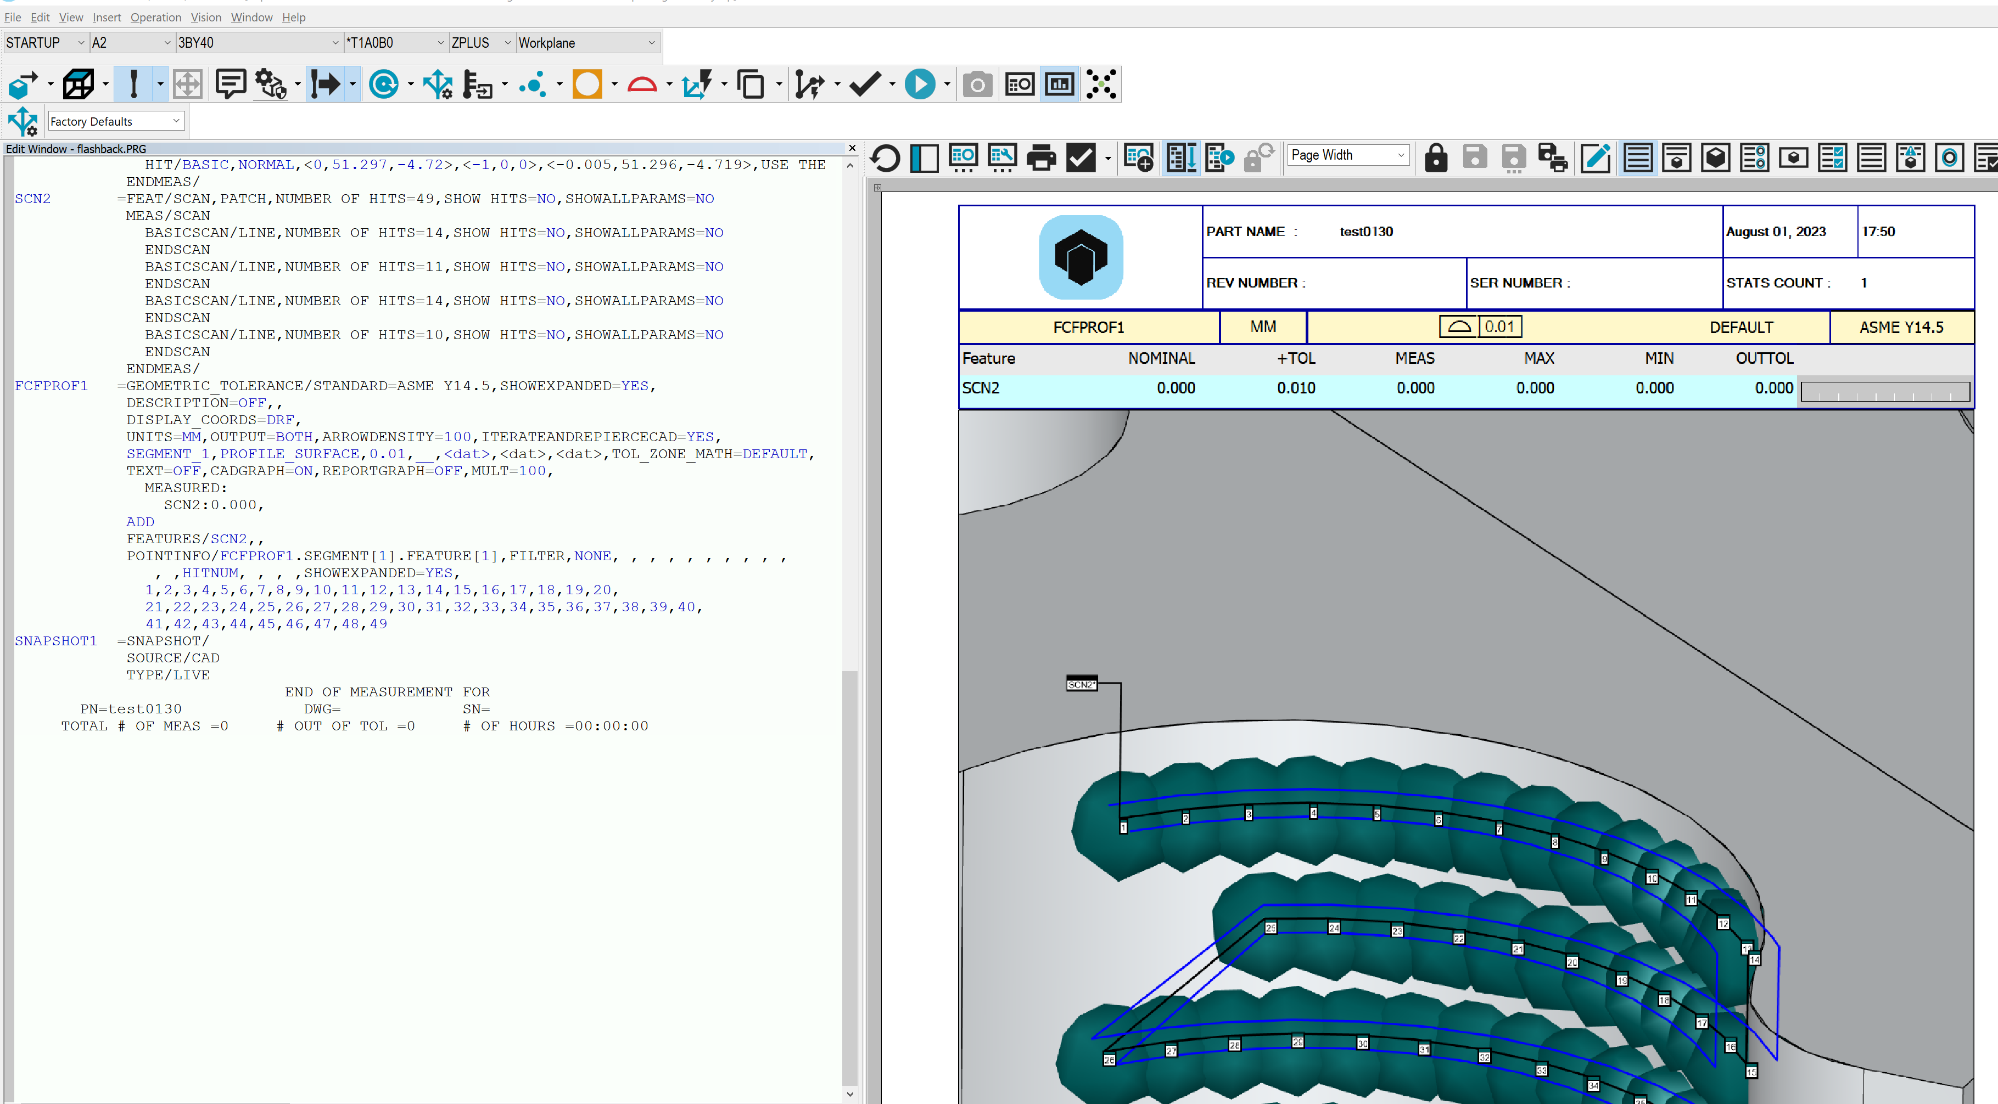
Task: Toggle the report side panel icon
Action: click(924, 157)
